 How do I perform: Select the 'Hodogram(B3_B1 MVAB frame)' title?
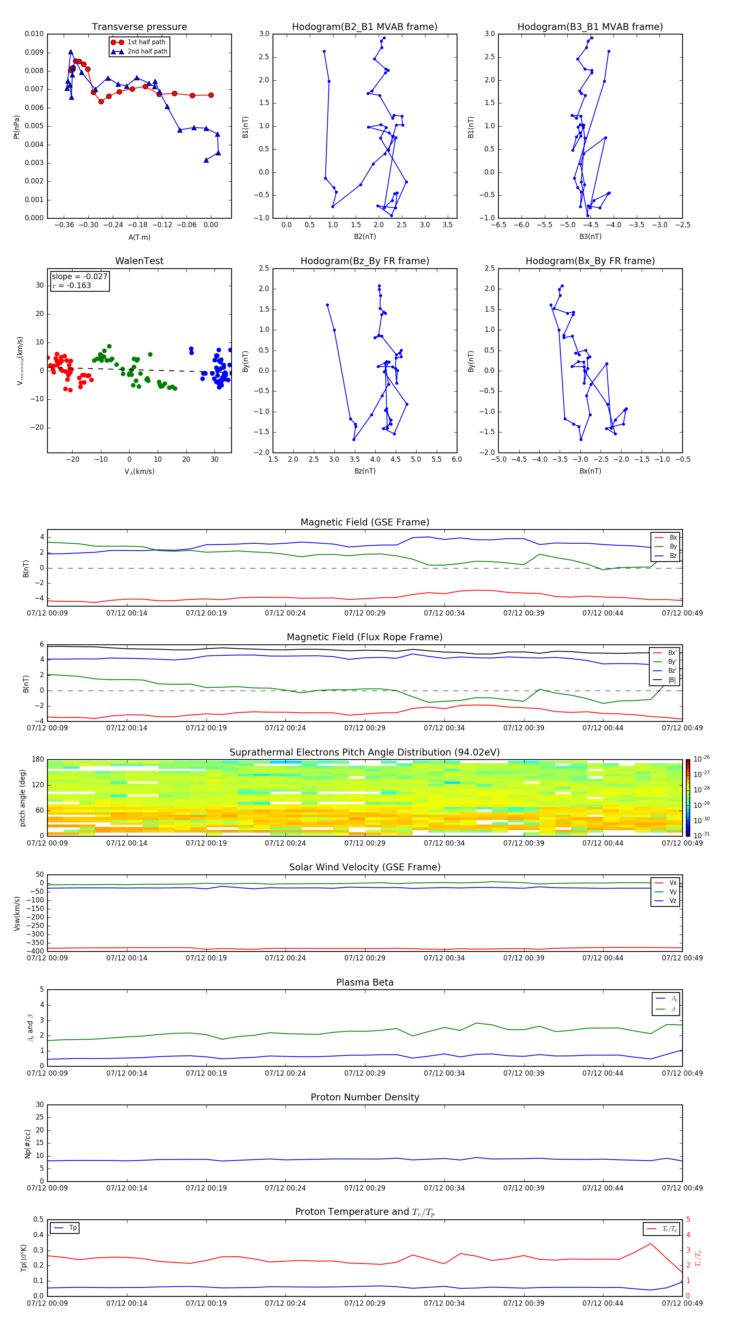tap(590, 27)
